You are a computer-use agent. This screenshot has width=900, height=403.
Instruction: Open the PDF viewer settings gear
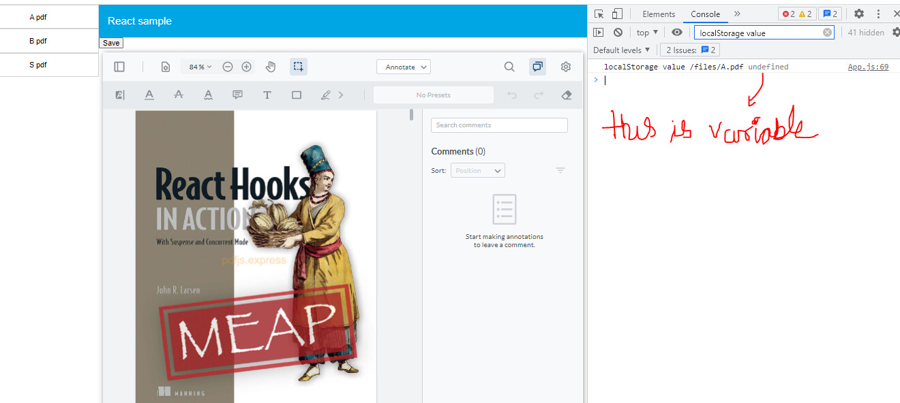pos(566,67)
